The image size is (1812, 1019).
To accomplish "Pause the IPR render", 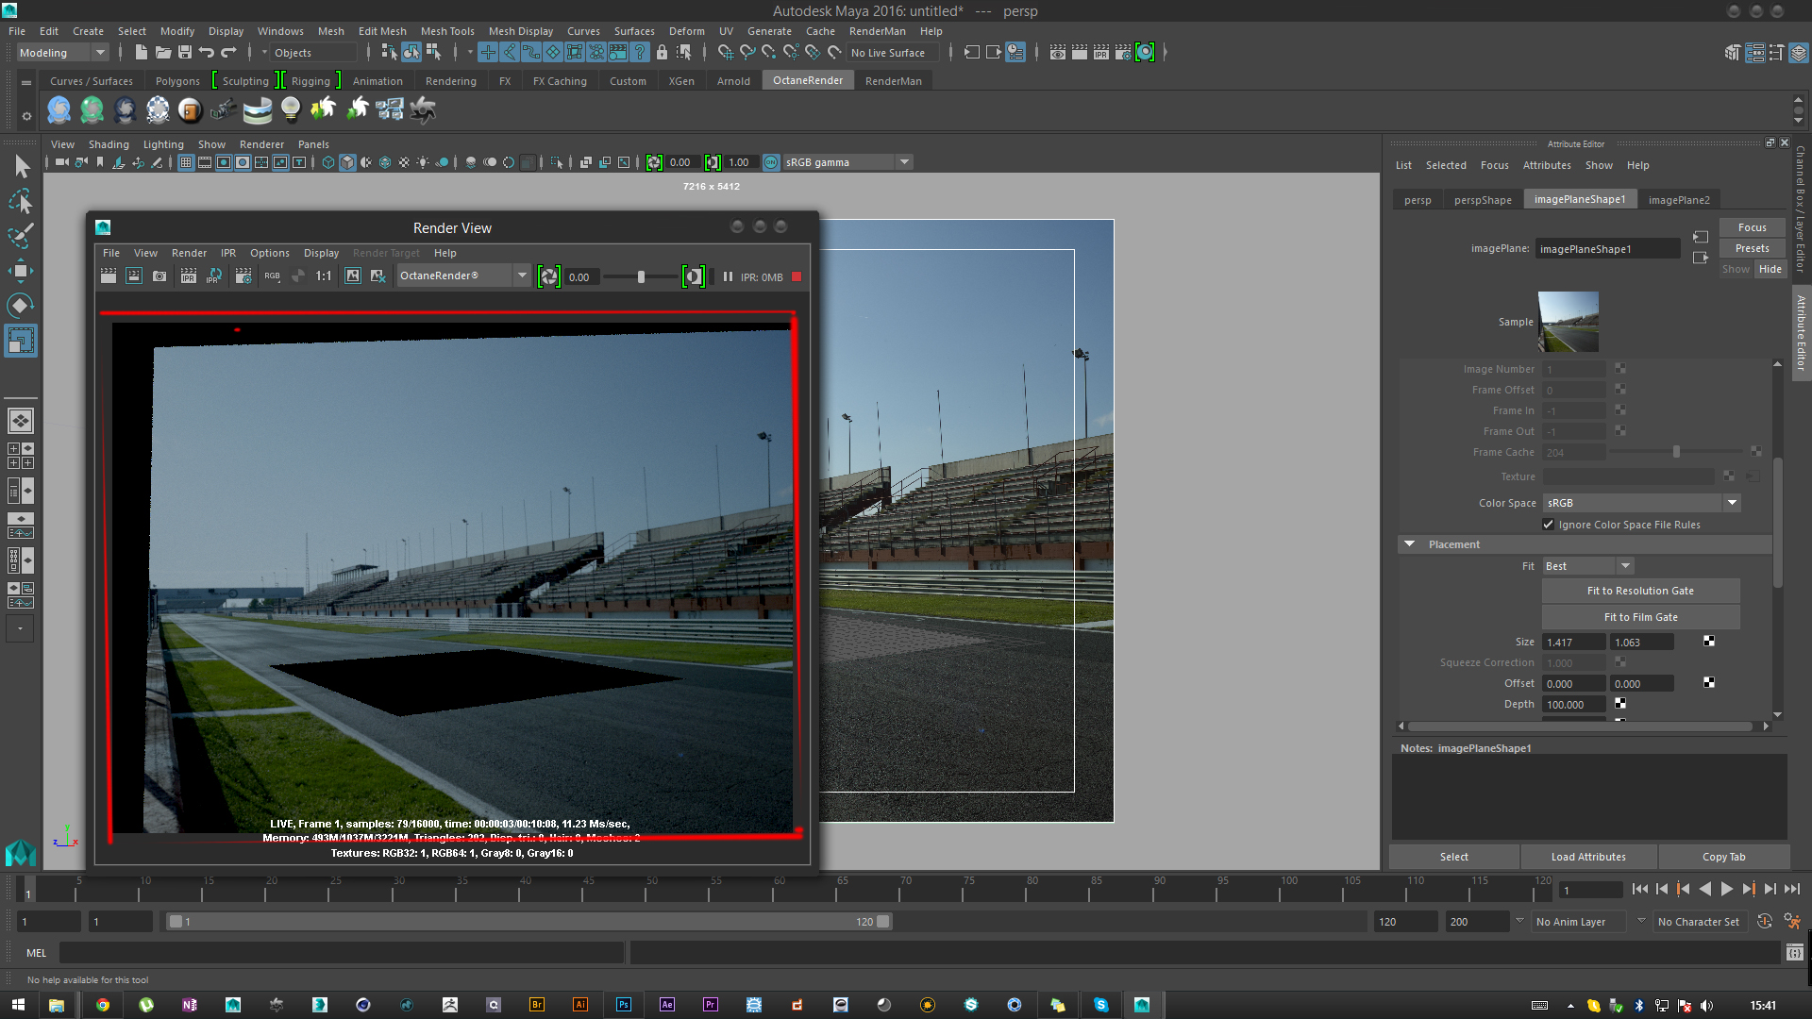I will (x=728, y=276).
